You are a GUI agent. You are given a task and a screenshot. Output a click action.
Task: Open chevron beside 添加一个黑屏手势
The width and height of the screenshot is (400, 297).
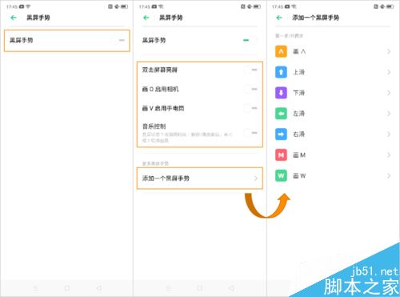point(256,179)
